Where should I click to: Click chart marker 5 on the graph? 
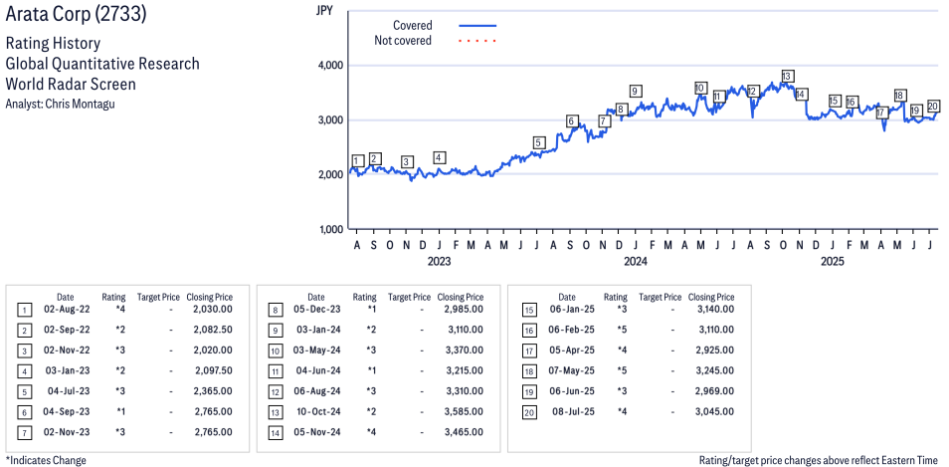539,143
